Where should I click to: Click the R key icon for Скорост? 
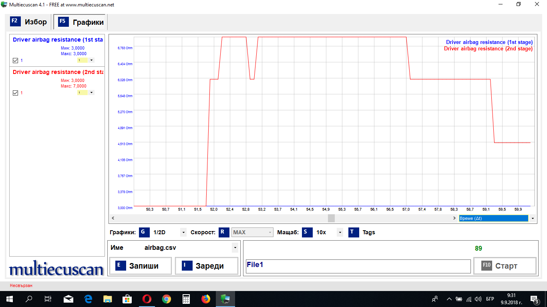pos(224,232)
